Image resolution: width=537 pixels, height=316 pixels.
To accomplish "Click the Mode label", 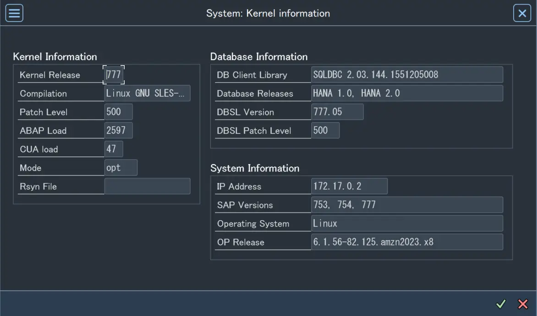I will [31, 168].
